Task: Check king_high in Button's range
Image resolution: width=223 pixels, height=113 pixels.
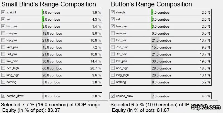Action: pos(113,75)
